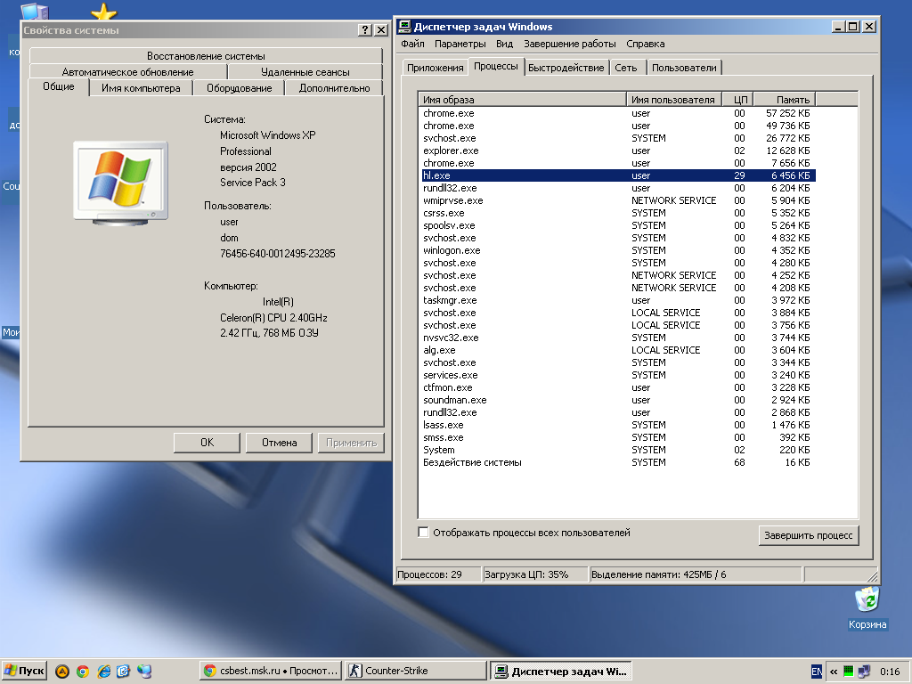Select the Процессы tab
Viewport: 912px width, 684px height.
495,66
